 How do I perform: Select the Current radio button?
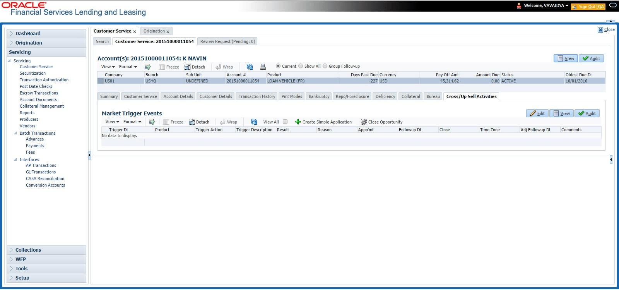(x=278, y=66)
